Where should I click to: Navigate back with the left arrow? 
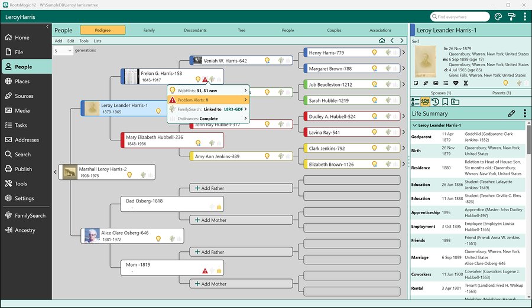(x=392, y=41)
